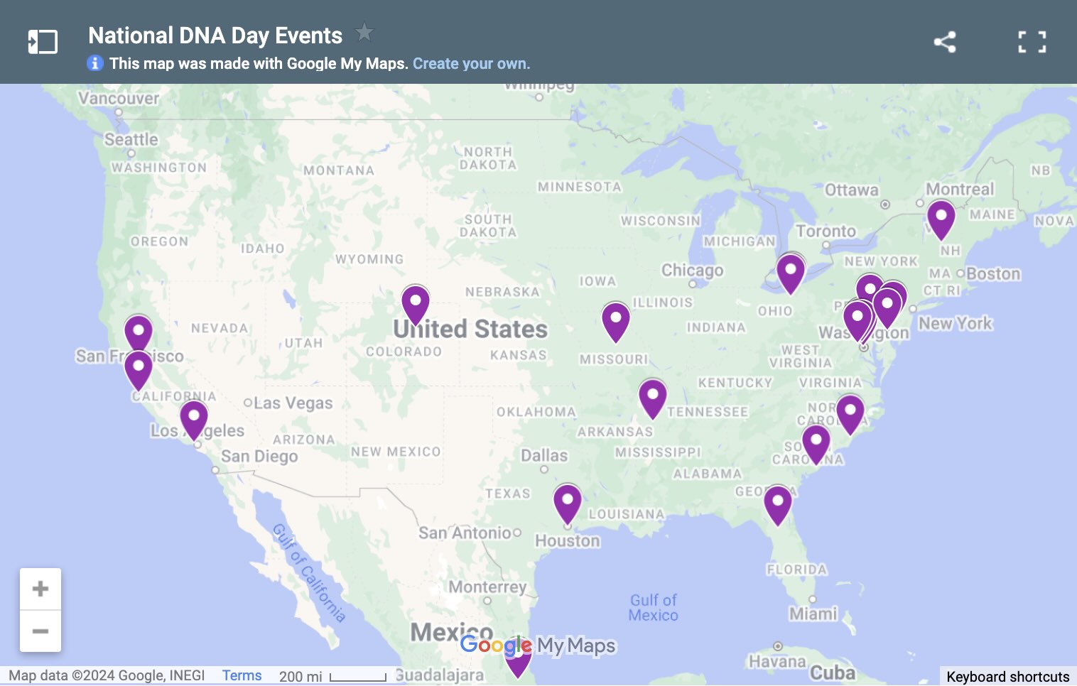
Task: Select the purple pin over Los Angeles
Action: pyautogui.click(x=194, y=420)
